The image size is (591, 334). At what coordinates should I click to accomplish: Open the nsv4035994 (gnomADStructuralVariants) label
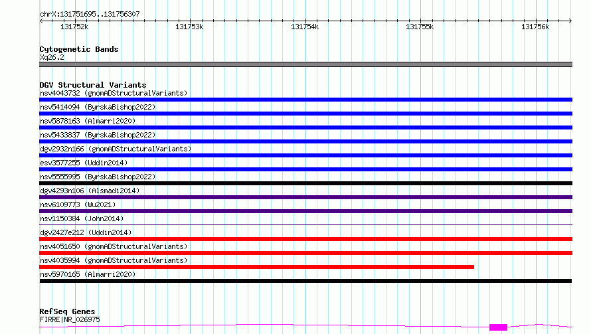pos(114,260)
